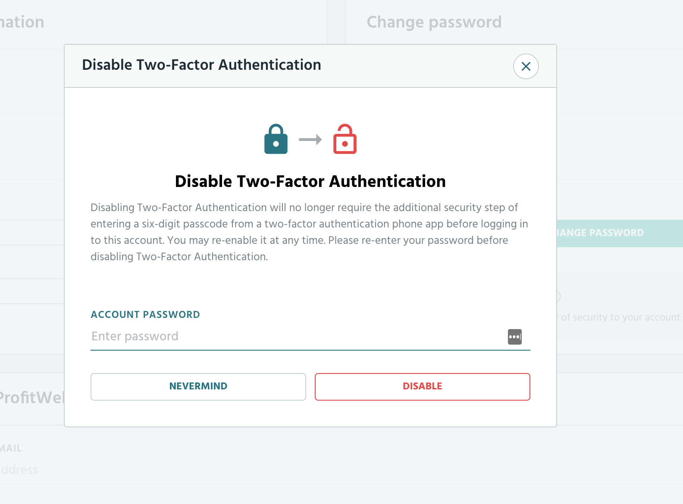Open the password manager icon in field
Viewport: 683px width, 504px height.
pyautogui.click(x=515, y=336)
